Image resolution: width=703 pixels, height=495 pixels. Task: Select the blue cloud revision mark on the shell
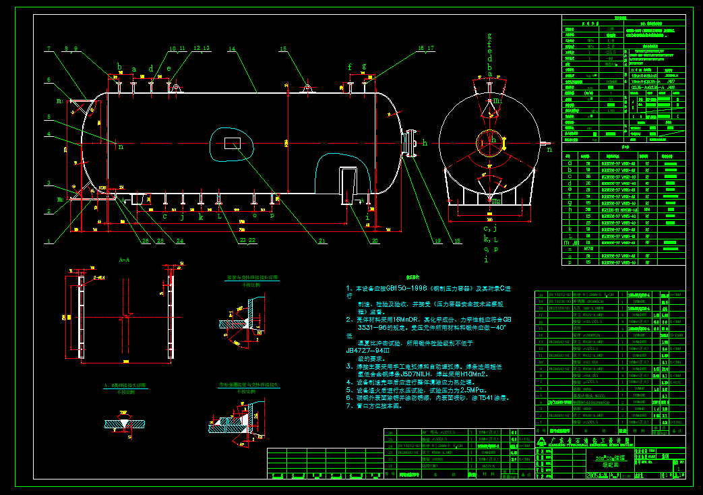pyautogui.click(x=233, y=142)
